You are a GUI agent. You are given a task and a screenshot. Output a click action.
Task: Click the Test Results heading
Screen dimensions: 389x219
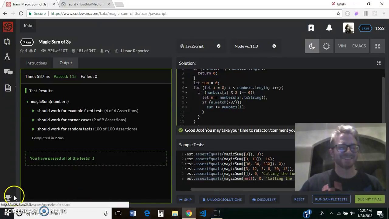pyautogui.click(x=41, y=91)
